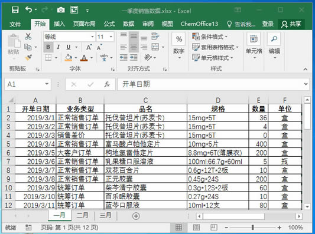Viewport: 315px width, 234px height.
Task: Click the Name Box showing A1
Action: tap(28, 84)
